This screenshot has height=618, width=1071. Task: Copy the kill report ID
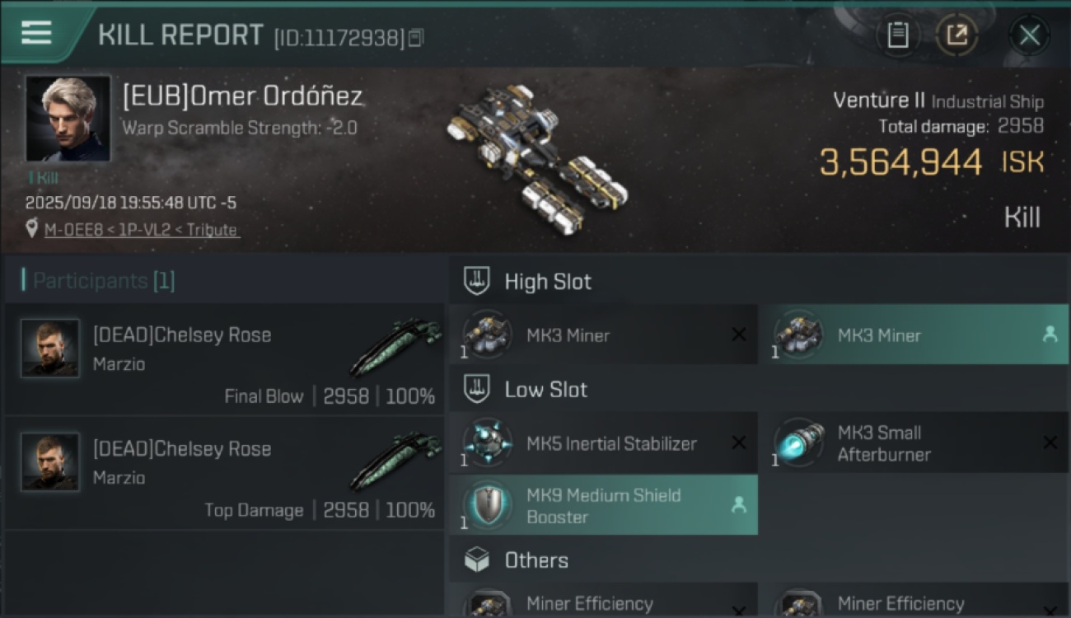point(416,37)
